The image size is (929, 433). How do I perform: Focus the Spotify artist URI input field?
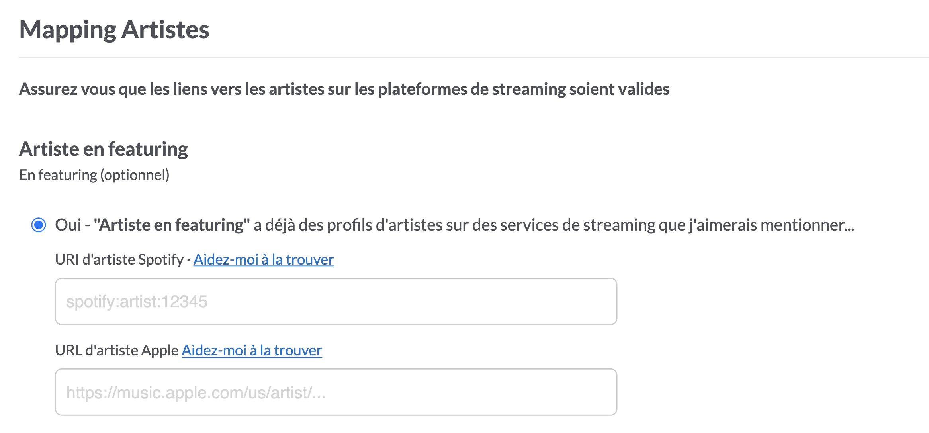click(x=336, y=302)
